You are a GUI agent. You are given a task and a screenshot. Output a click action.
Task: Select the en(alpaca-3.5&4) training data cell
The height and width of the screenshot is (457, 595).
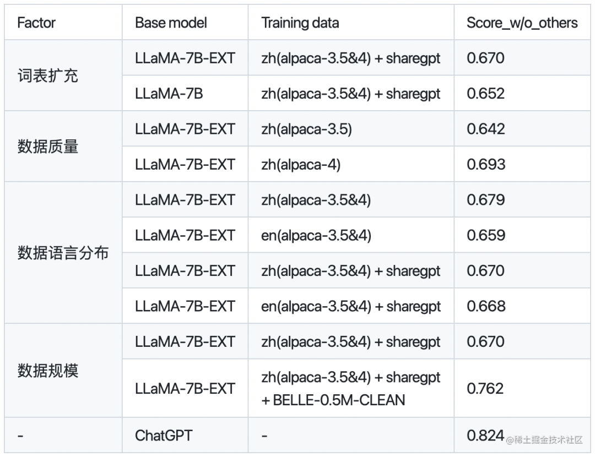tap(316, 235)
